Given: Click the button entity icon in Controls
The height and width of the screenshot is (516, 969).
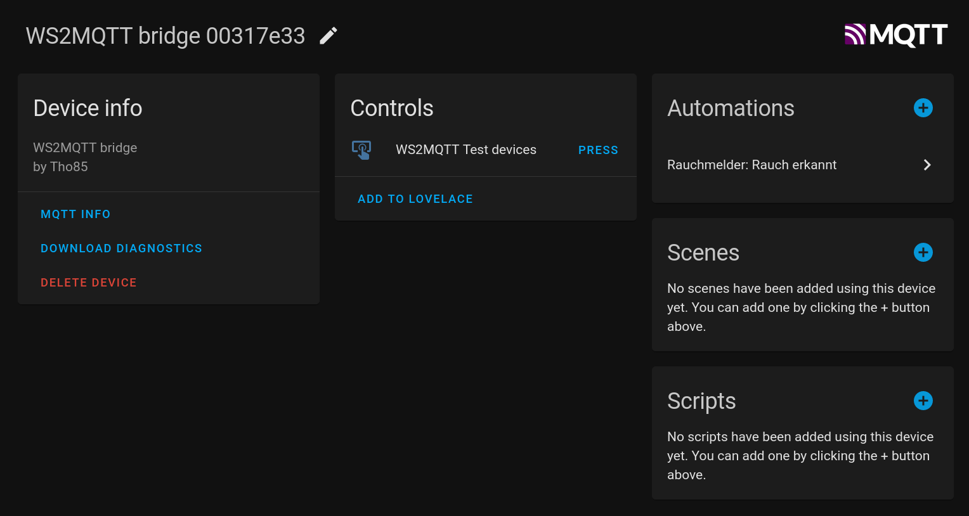Looking at the screenshot, I should pyautogui.click(x=361, y=150).
